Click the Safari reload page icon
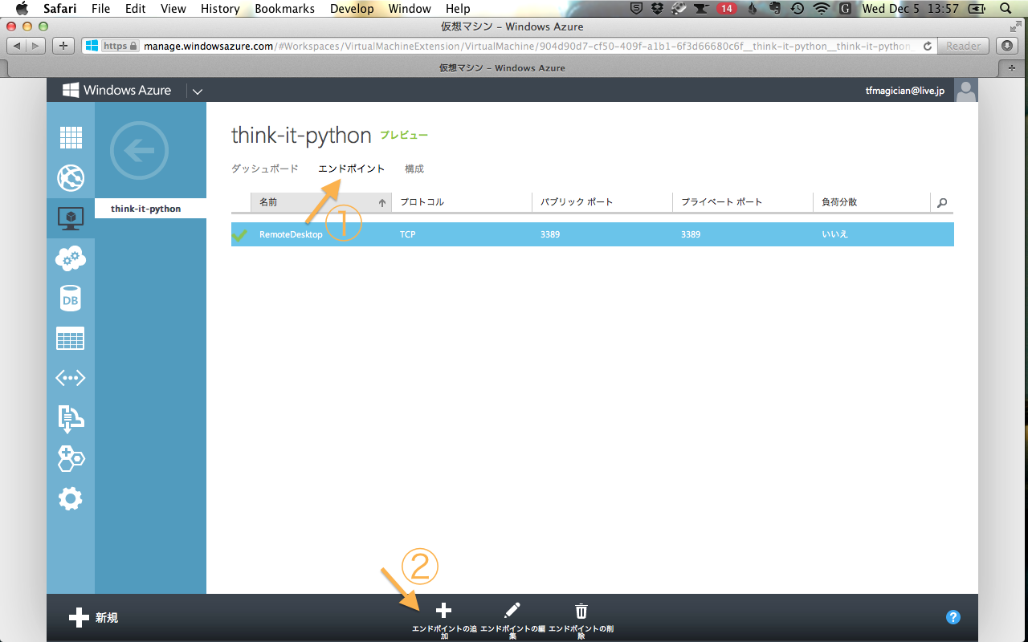1028x642 pixels. point(928,46)
